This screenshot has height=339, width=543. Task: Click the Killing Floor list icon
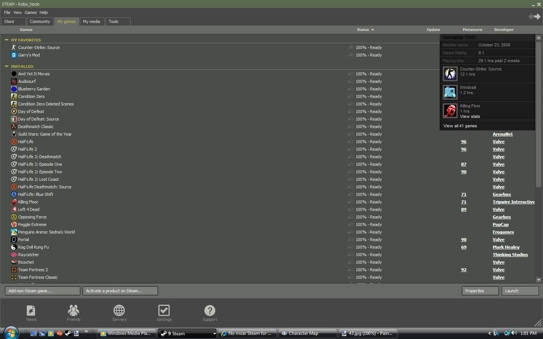pos(14,202)
